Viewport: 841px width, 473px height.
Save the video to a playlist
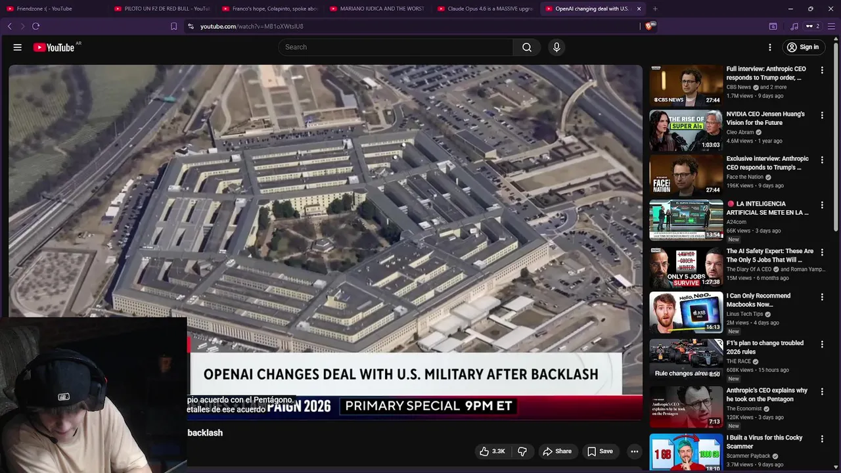coord(600,451)
